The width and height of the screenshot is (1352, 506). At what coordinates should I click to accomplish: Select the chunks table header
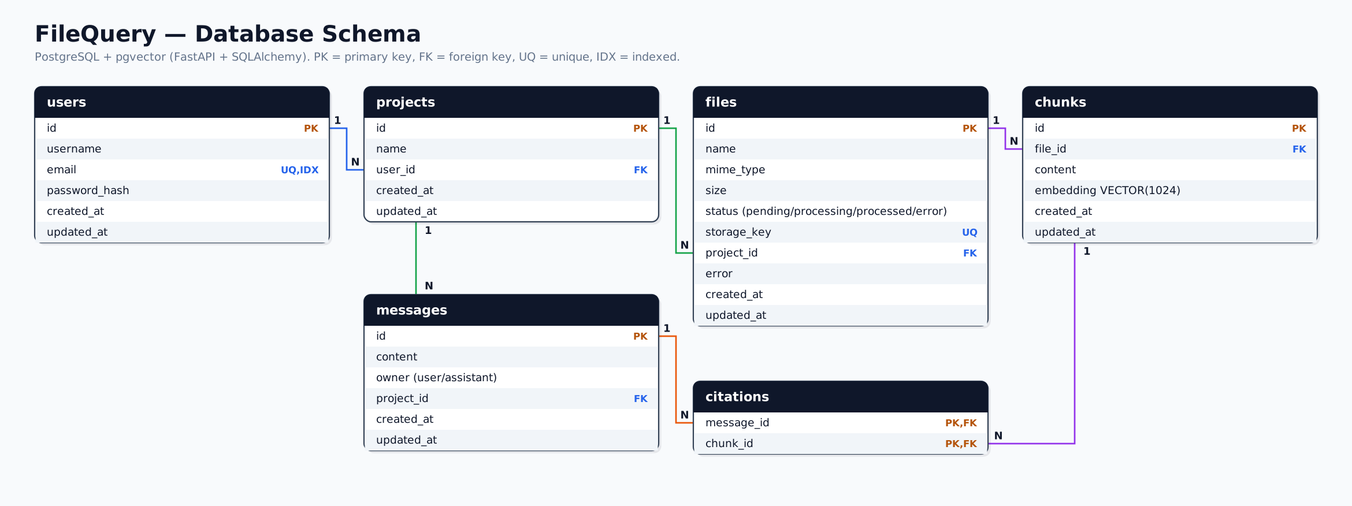click(x=1170, y=102)
